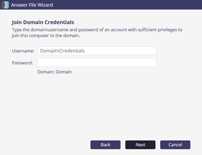Click the "Password:" field label
The height and width of the screenshot is (155, 202).
22,63
